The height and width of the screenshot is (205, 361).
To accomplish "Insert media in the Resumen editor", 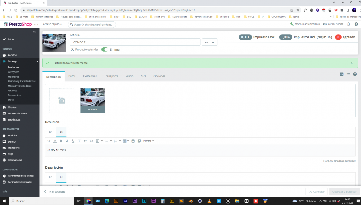I will (139, 141).
